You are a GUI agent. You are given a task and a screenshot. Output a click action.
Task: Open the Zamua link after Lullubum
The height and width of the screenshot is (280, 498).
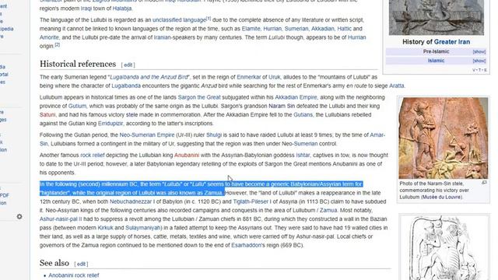point(328,210)
